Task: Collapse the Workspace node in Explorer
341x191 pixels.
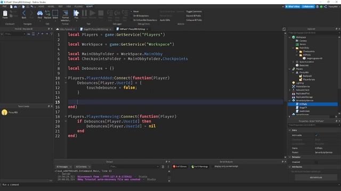Action: pyautogui.click(x=290, y=37)
